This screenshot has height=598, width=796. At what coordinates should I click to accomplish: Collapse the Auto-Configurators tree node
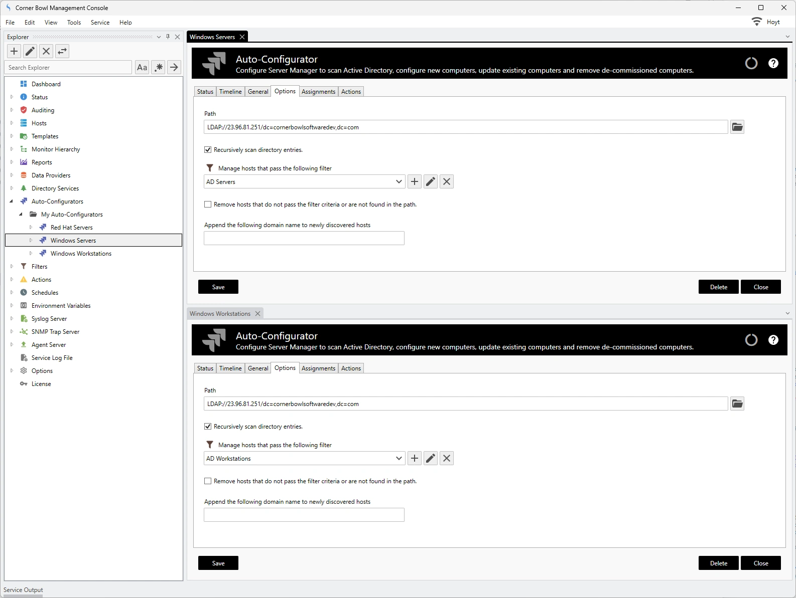pyautogui.click(x=12, y=202)
